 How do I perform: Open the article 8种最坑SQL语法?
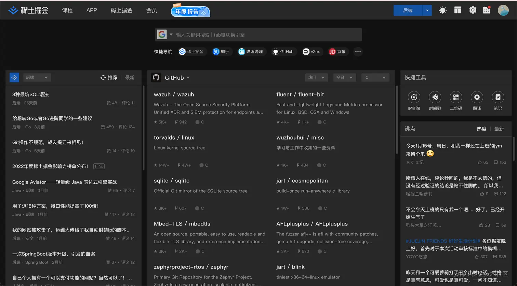30,94
